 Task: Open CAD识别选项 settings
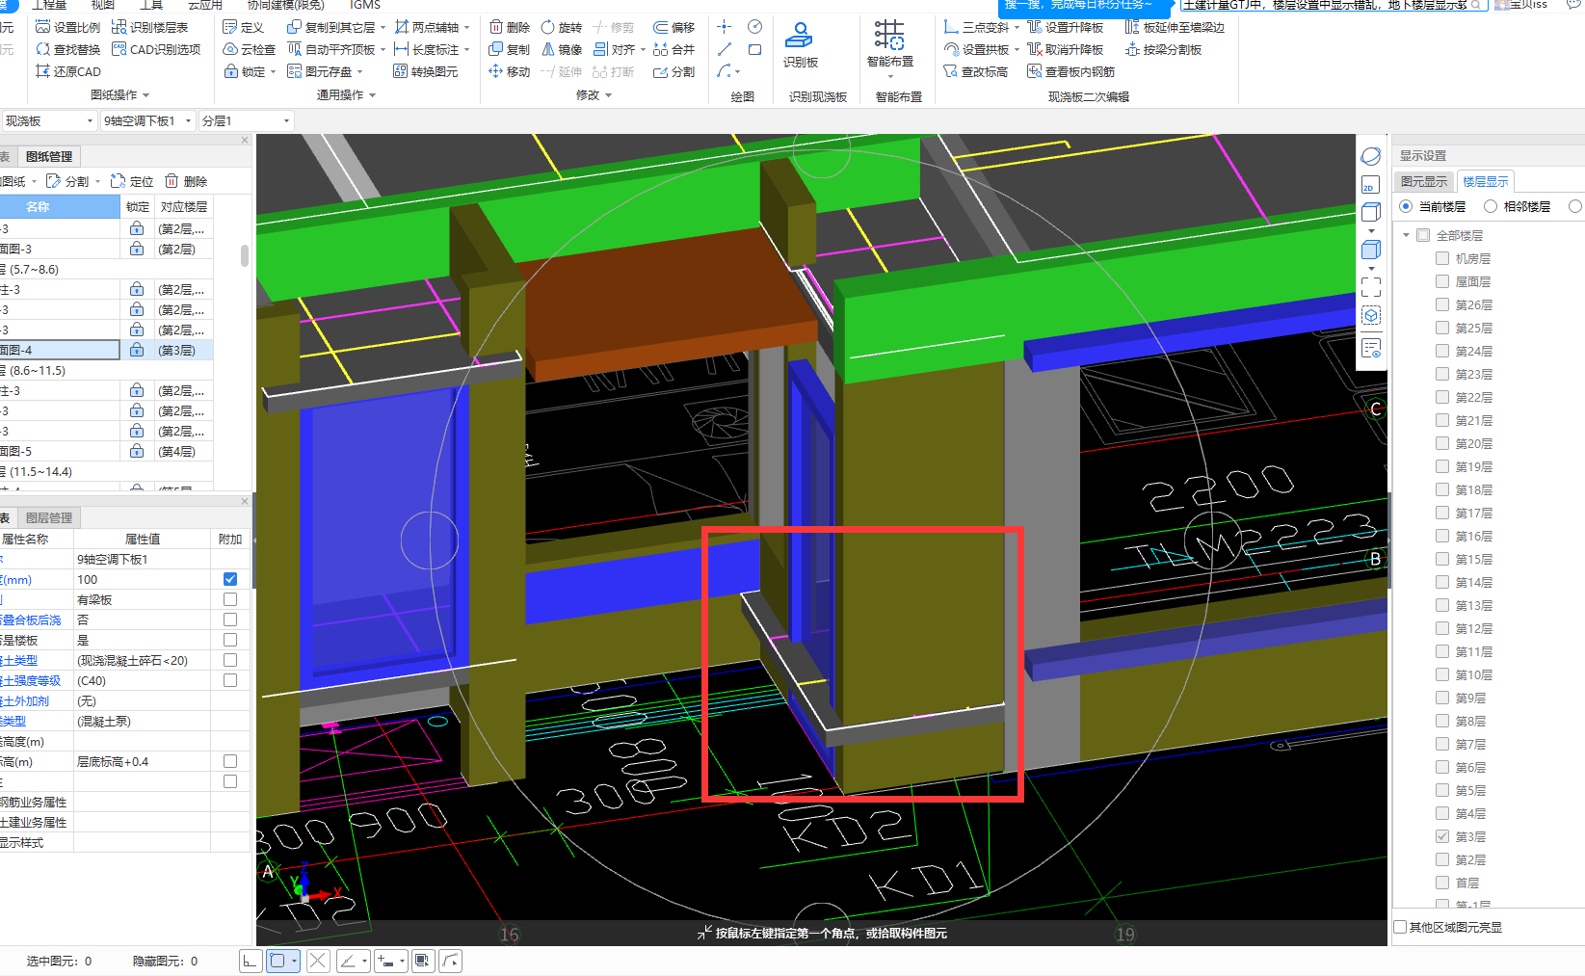(156, 49)
